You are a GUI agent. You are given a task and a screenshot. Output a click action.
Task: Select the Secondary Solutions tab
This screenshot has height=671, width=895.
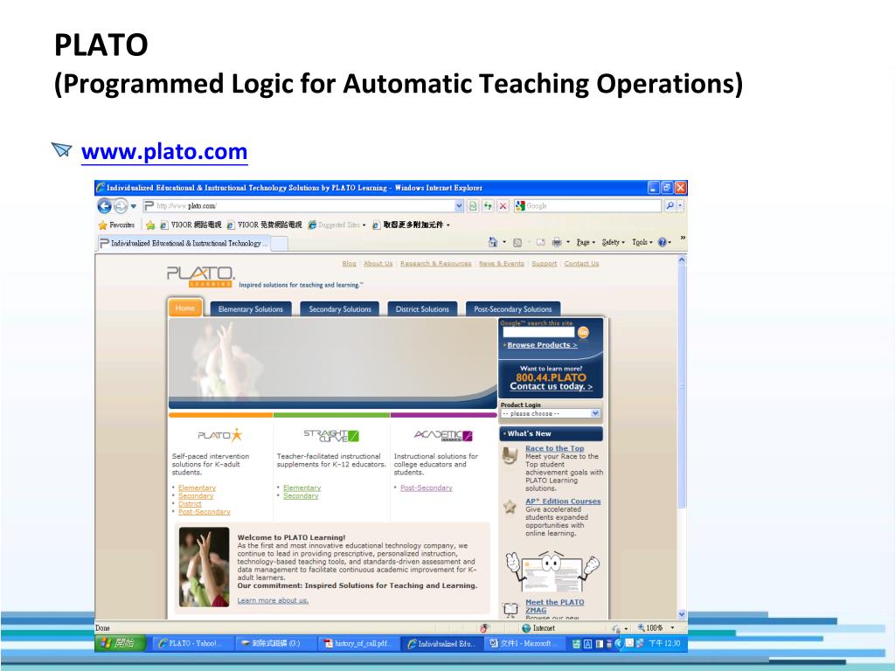click(340, 309)
